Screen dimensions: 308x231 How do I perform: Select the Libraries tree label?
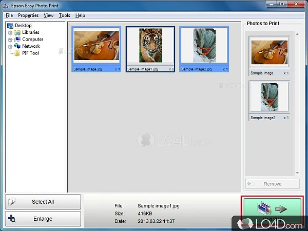pyautogui.click(x=31, y=32)
